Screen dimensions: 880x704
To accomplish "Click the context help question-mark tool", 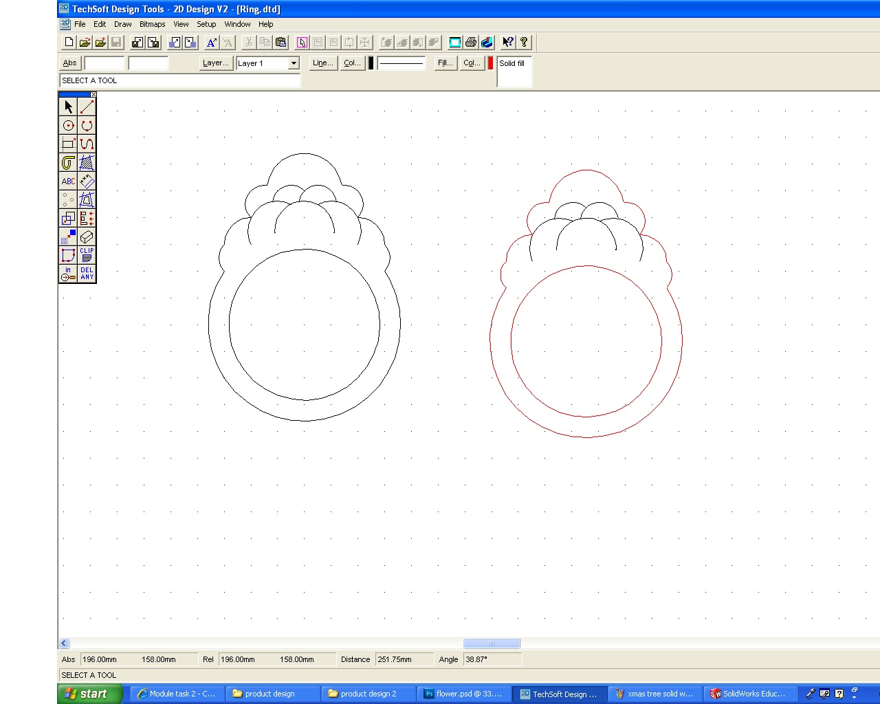I will click(x=507, y=42).
